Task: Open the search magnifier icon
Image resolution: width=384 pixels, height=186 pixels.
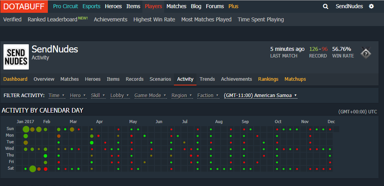Action: pos(326,6)
